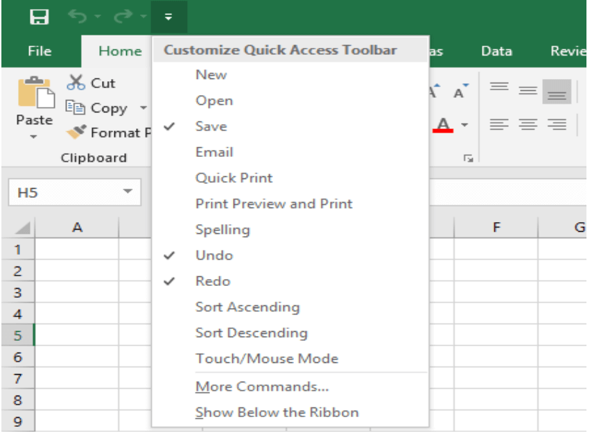
Task: Open the Undo history dropdown arrow
Action: point(98,16)
